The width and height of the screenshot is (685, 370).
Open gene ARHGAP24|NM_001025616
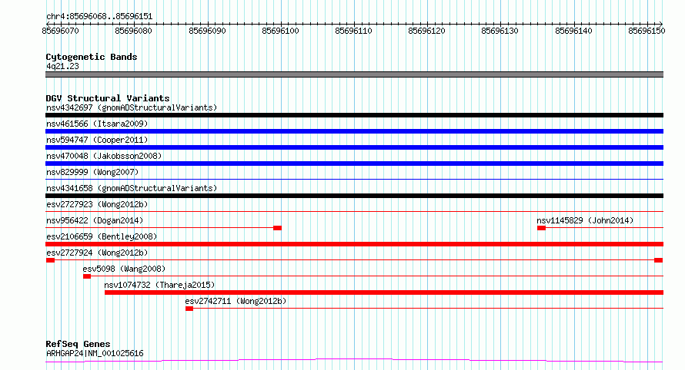point(95,353)
